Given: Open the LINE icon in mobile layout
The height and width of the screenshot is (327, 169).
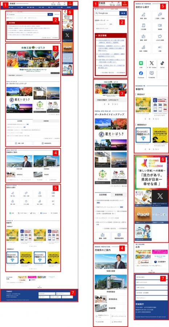Looking at the screenshot, I should point(141,63).
